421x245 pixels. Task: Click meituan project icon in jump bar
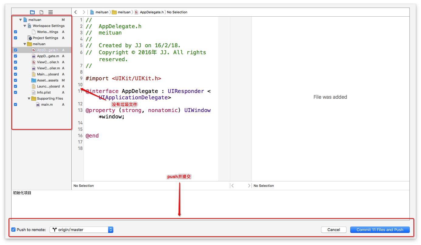[92, 12]
